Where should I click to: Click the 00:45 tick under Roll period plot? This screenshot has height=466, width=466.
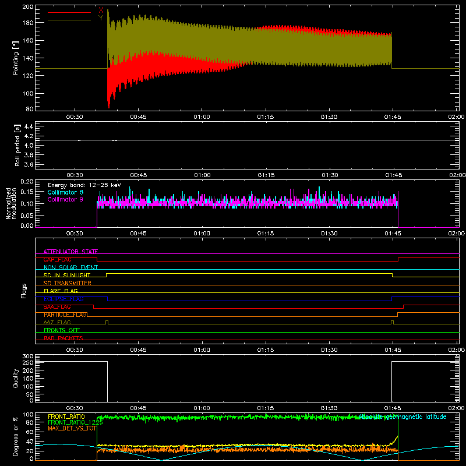[x=138, y=175]
